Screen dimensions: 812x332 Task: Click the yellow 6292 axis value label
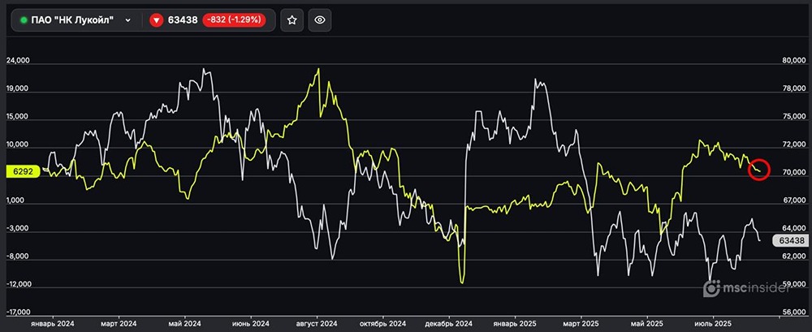point(23,172)
